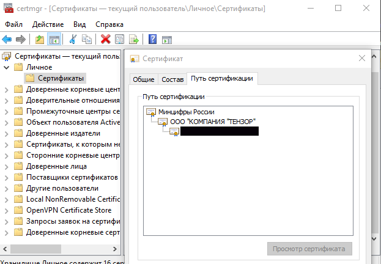Image resolution: width=381 pixels, height=264 pixels.
Task: Click the Forward arrow toolbar icon
Action: point(21,39)
